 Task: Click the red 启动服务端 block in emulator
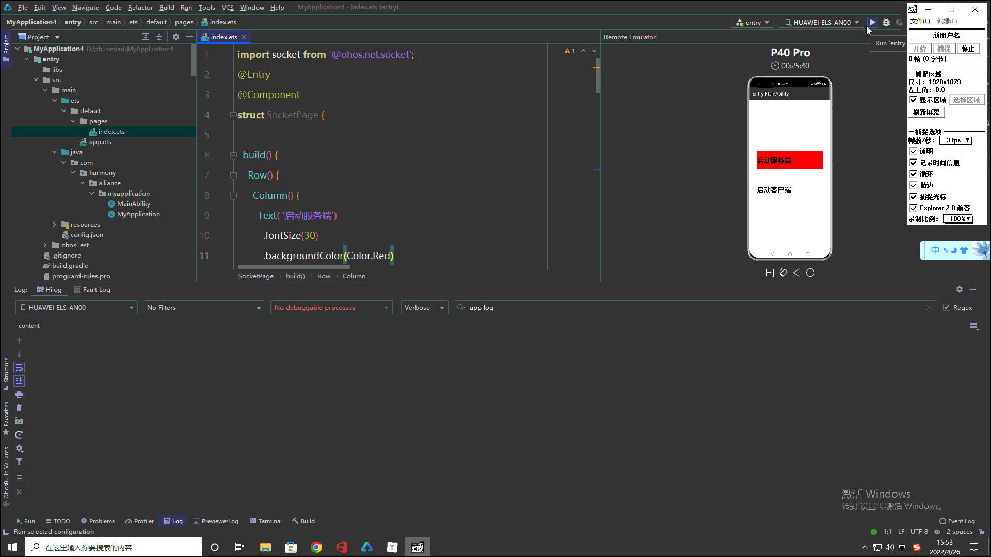[790, 160]
